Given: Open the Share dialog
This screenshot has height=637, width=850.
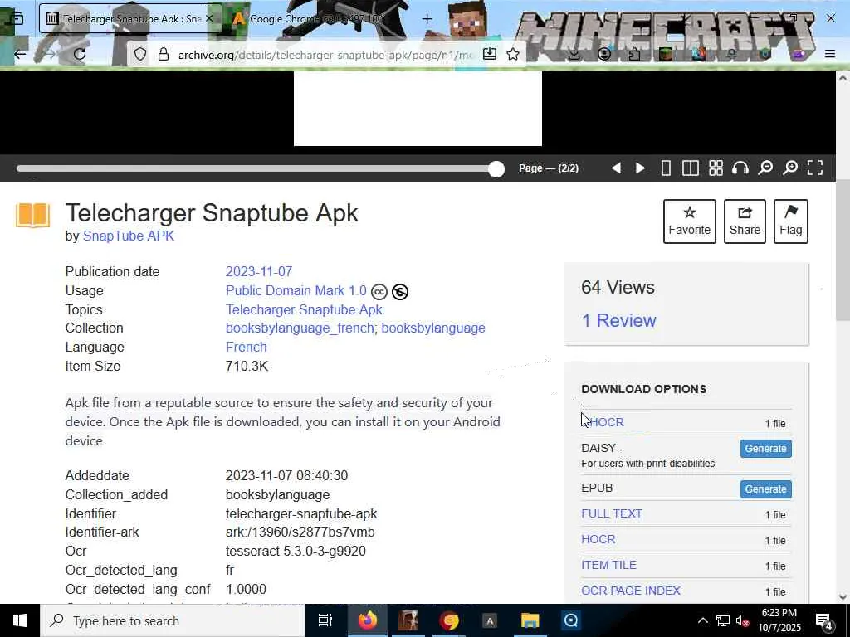Looking at the screenshot, I should tap(745, 221).
